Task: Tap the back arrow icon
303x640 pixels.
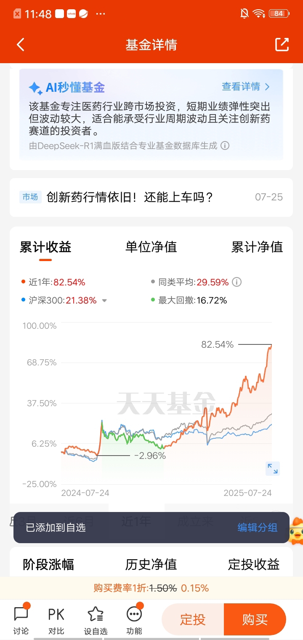Action: pyautogui.click(x=21, y=44)
